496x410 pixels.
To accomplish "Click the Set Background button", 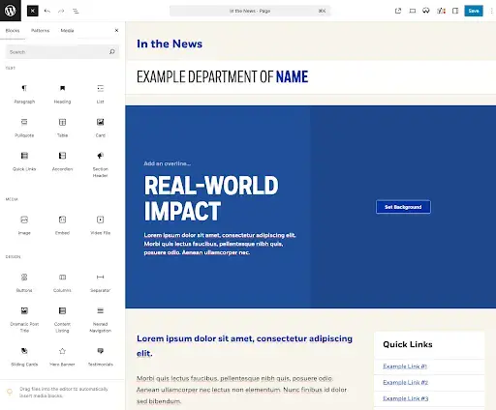I will tap(403, 207).
